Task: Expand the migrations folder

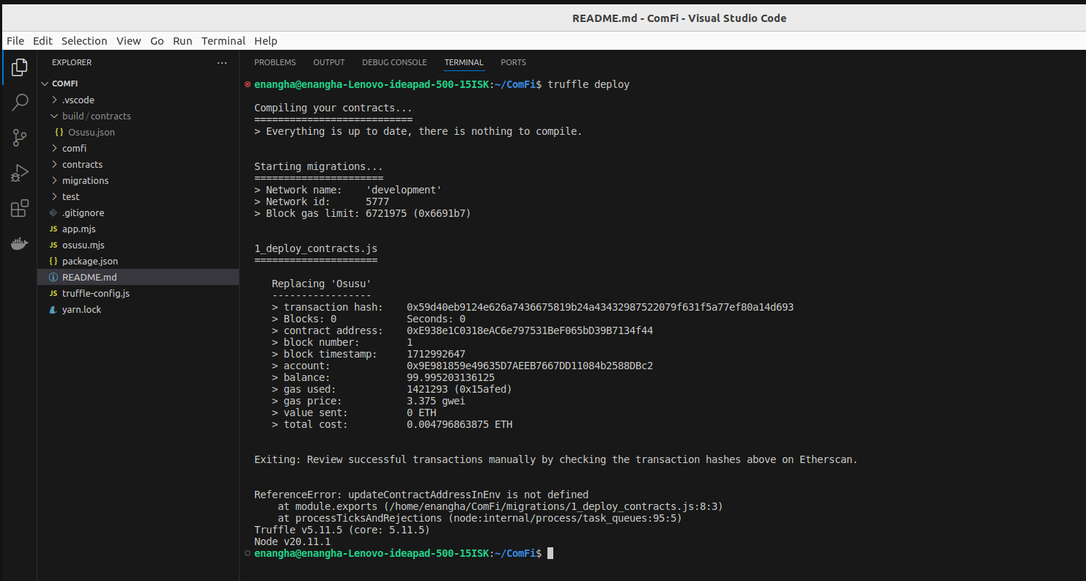Action: 55,181
